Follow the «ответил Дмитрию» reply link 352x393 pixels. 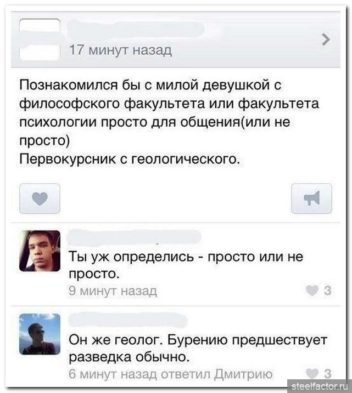click(x=217, y=374)
